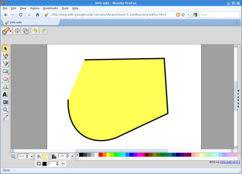Click the paint bucket fill icon
242x174 pixels.
[39, 156]
